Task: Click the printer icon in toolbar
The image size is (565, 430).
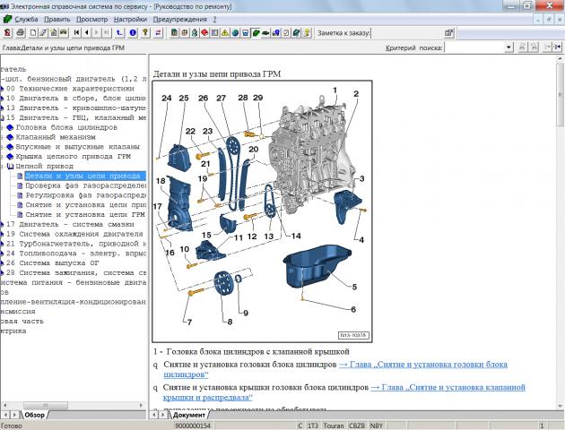Action: pyautogui.click(x=21, y=33)
